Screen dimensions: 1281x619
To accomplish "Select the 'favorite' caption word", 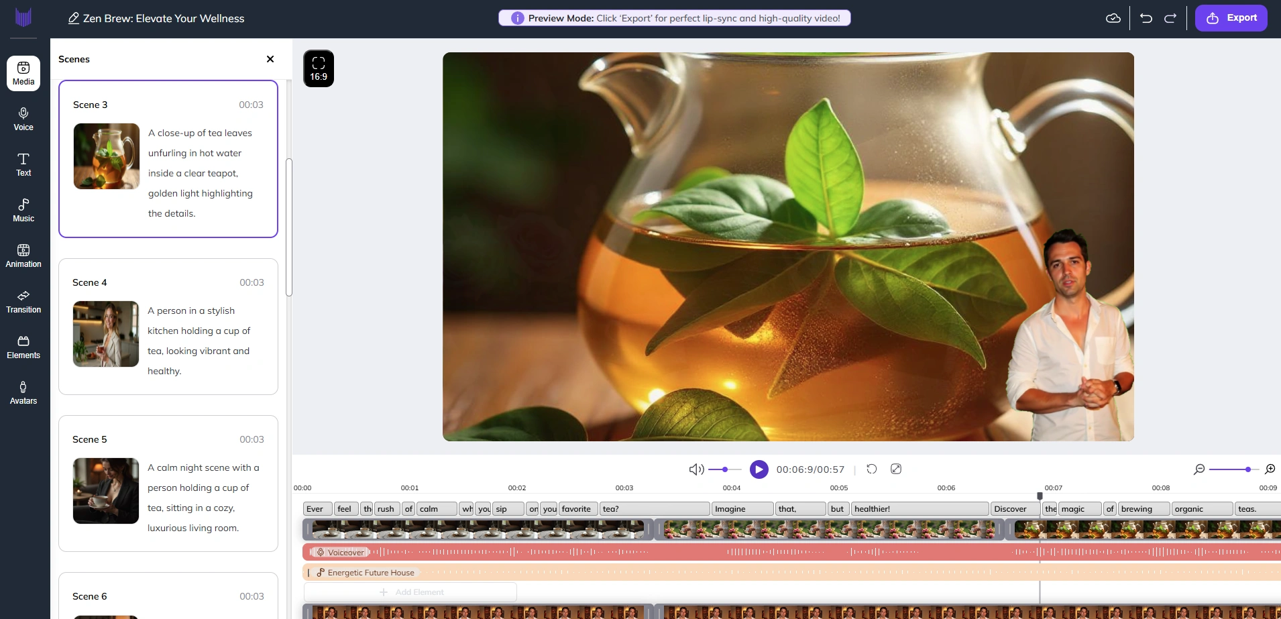I will (x=578, y=509).
